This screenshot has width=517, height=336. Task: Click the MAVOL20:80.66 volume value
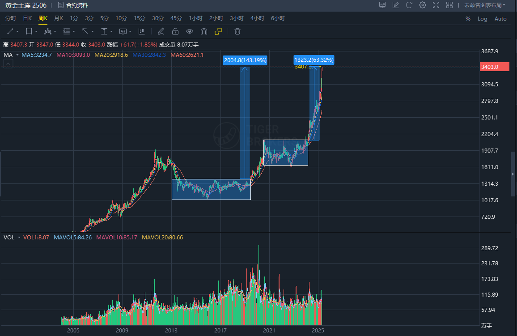162,238
